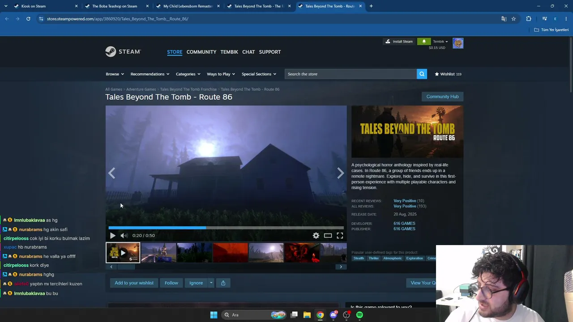Open Tales Beyond The Tomb Franchise breadcrumb

[188, 89]
